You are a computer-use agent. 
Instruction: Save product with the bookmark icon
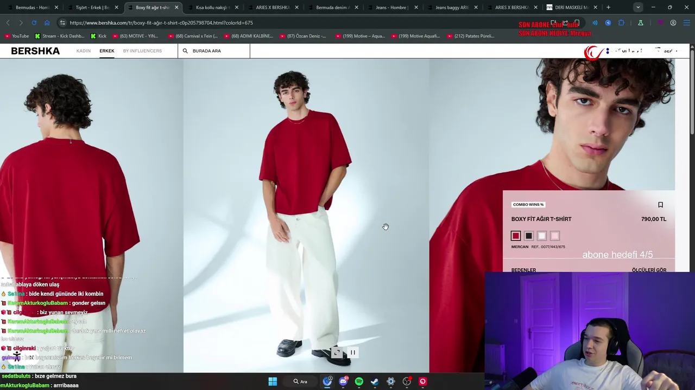[x=660, y=205]
